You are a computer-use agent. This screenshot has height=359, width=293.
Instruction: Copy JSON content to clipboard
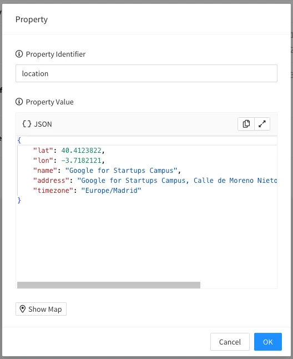coord(246,124)
